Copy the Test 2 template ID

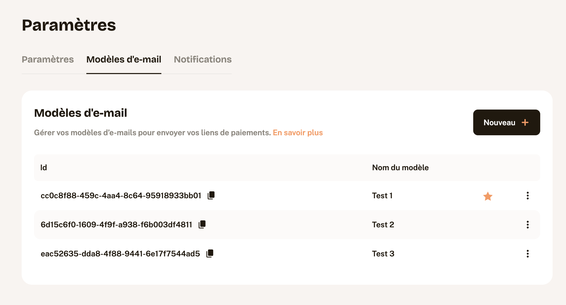[202, 225]
